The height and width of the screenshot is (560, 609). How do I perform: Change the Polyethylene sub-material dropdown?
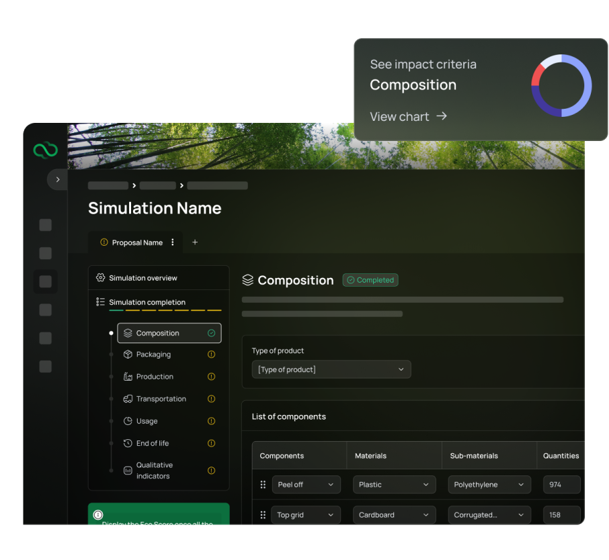489,485
